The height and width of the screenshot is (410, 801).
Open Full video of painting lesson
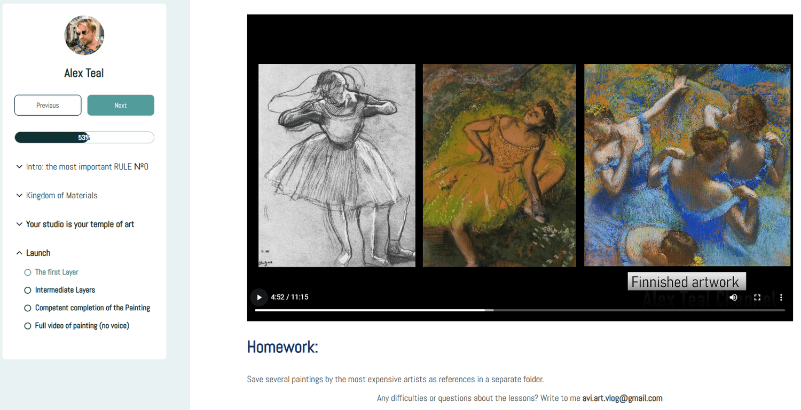82,326
